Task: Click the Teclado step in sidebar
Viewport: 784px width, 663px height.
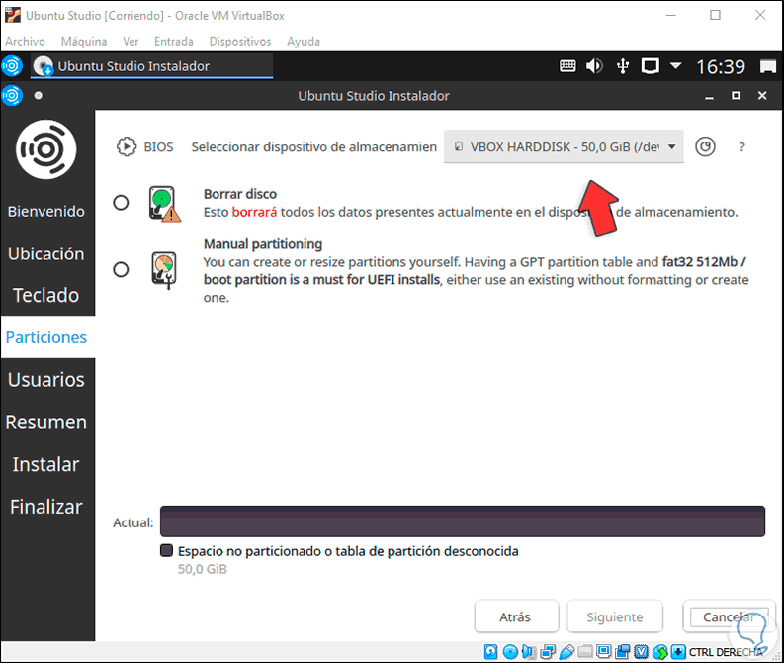Action: pos(46,295)
